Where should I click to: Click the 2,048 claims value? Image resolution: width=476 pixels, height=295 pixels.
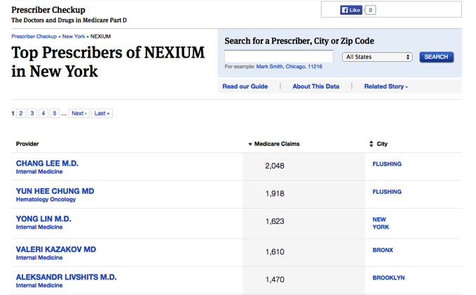[274, 166]
